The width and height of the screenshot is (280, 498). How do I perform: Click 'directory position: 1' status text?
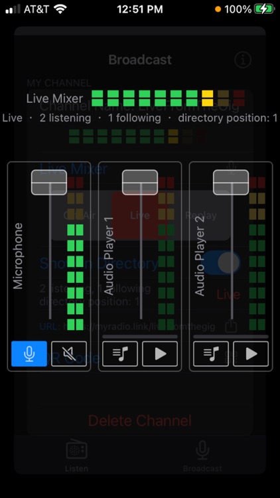228,118
